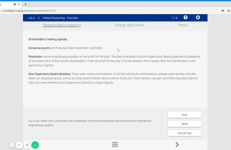Open the Press tab

[x=183, y=25]
